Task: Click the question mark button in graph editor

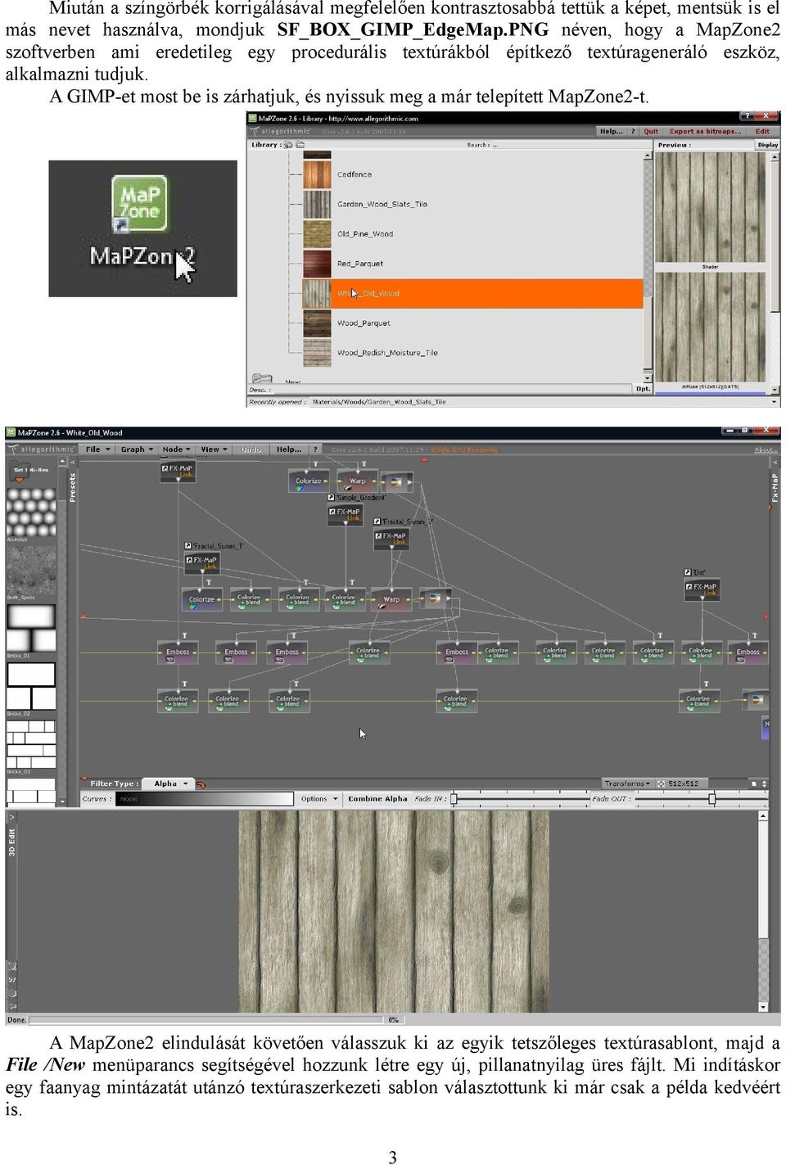Action: (315, 449)
